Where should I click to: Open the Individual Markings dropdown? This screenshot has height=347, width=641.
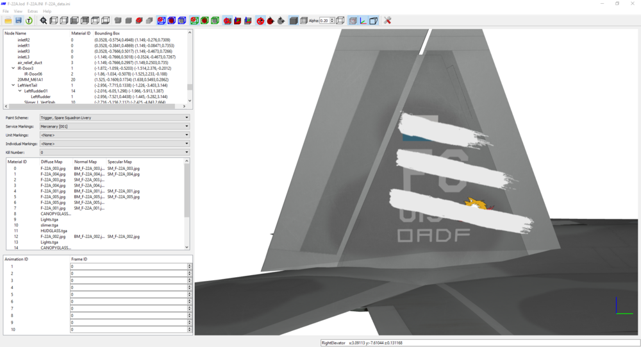[x=115, y=144]
